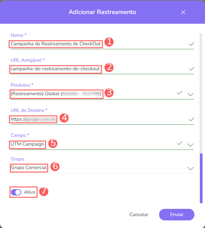Click the green checkmark in Nome field
Screen dimensions: 205x228
[191, 44]
